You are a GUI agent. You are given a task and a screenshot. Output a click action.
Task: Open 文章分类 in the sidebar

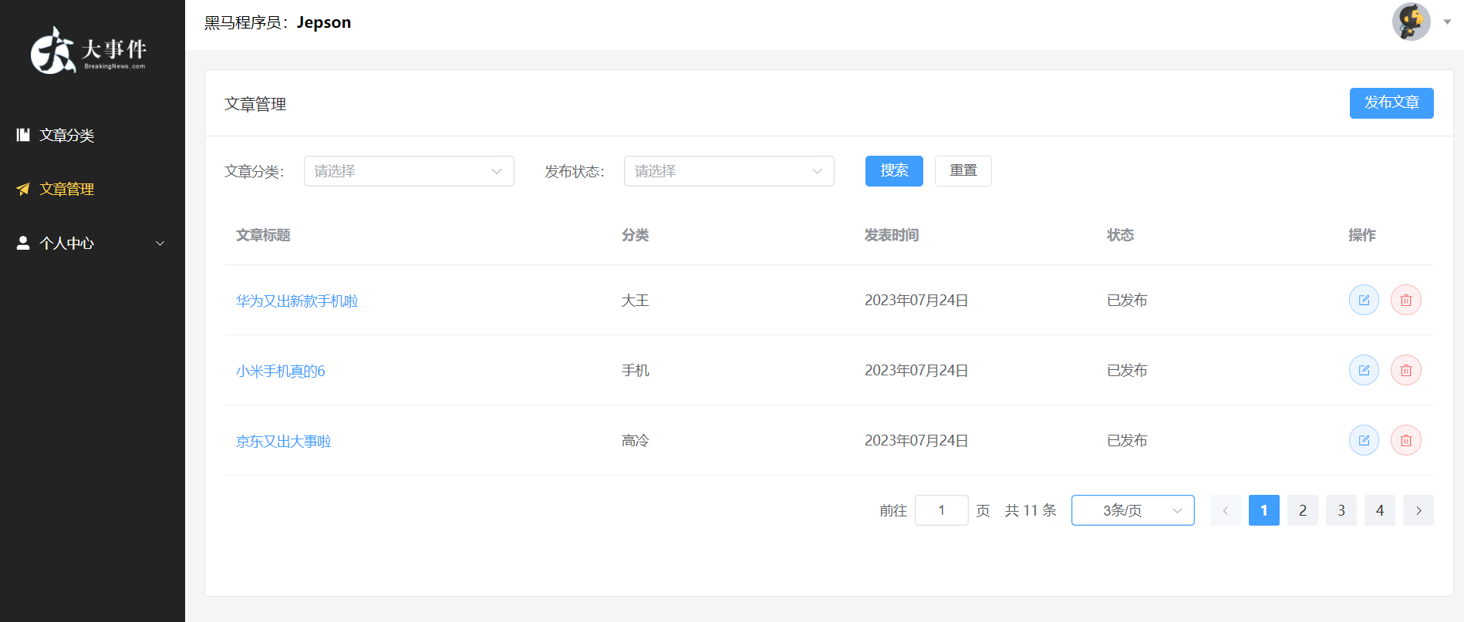(x=67, y=135)
